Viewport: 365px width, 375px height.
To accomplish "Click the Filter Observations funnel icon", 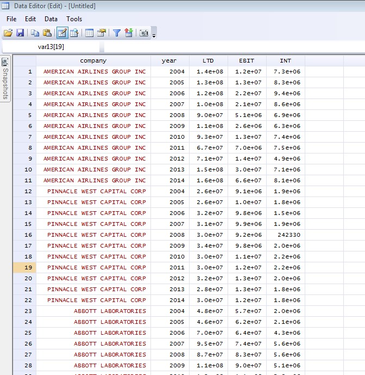I will pyautogui.click(x=116, y=33).
